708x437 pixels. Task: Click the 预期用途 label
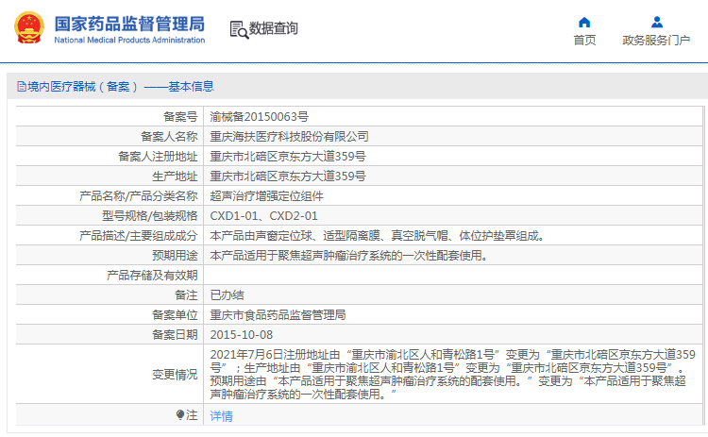coord(175,256)
